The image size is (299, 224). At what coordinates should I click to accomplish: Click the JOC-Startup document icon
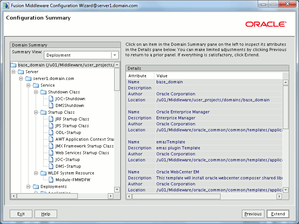(51, 159)
